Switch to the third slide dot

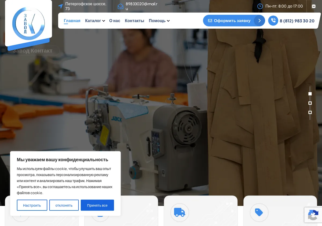point(310,112)
